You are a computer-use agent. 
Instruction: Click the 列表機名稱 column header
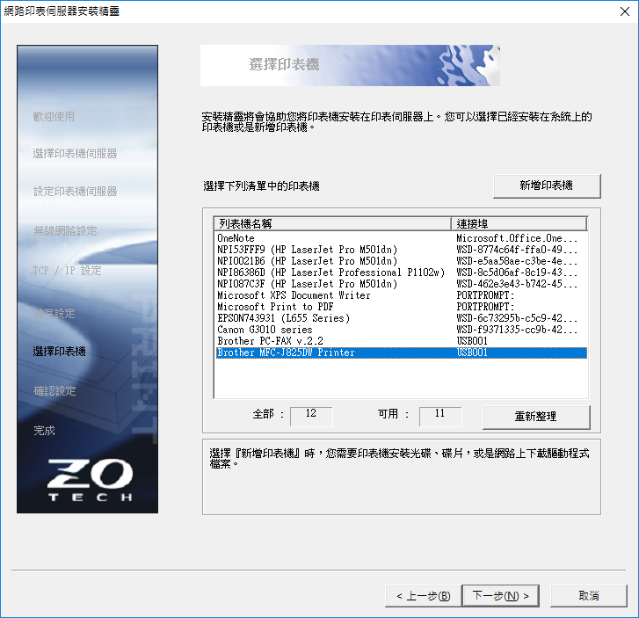click(x=333, y=224)
